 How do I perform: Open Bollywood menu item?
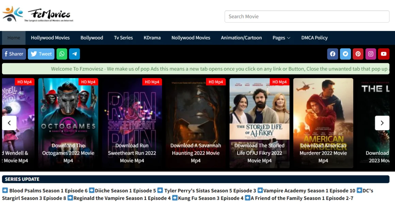click(92, 38)
